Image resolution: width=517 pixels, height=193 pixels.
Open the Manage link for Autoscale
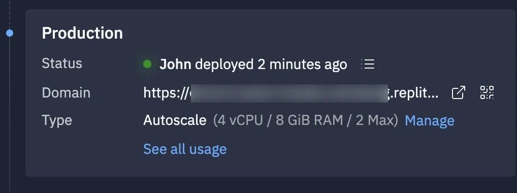click(x=429, y=121)
